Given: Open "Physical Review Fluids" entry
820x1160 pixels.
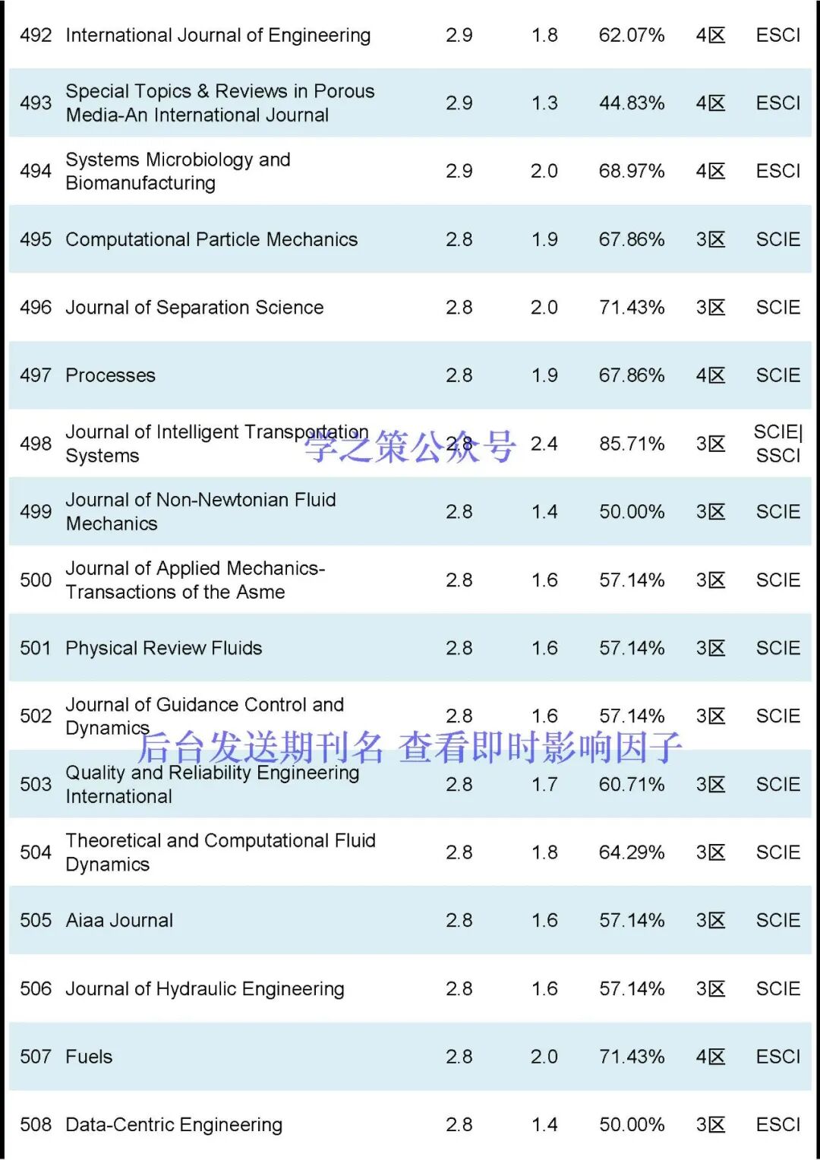Looking at the screenshot, I should click(x=163, y=648).
